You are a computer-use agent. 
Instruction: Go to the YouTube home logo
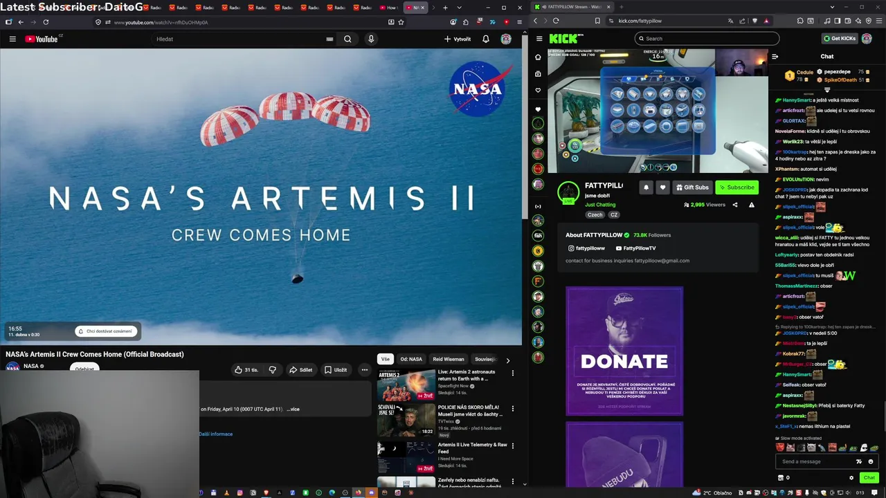43,39
